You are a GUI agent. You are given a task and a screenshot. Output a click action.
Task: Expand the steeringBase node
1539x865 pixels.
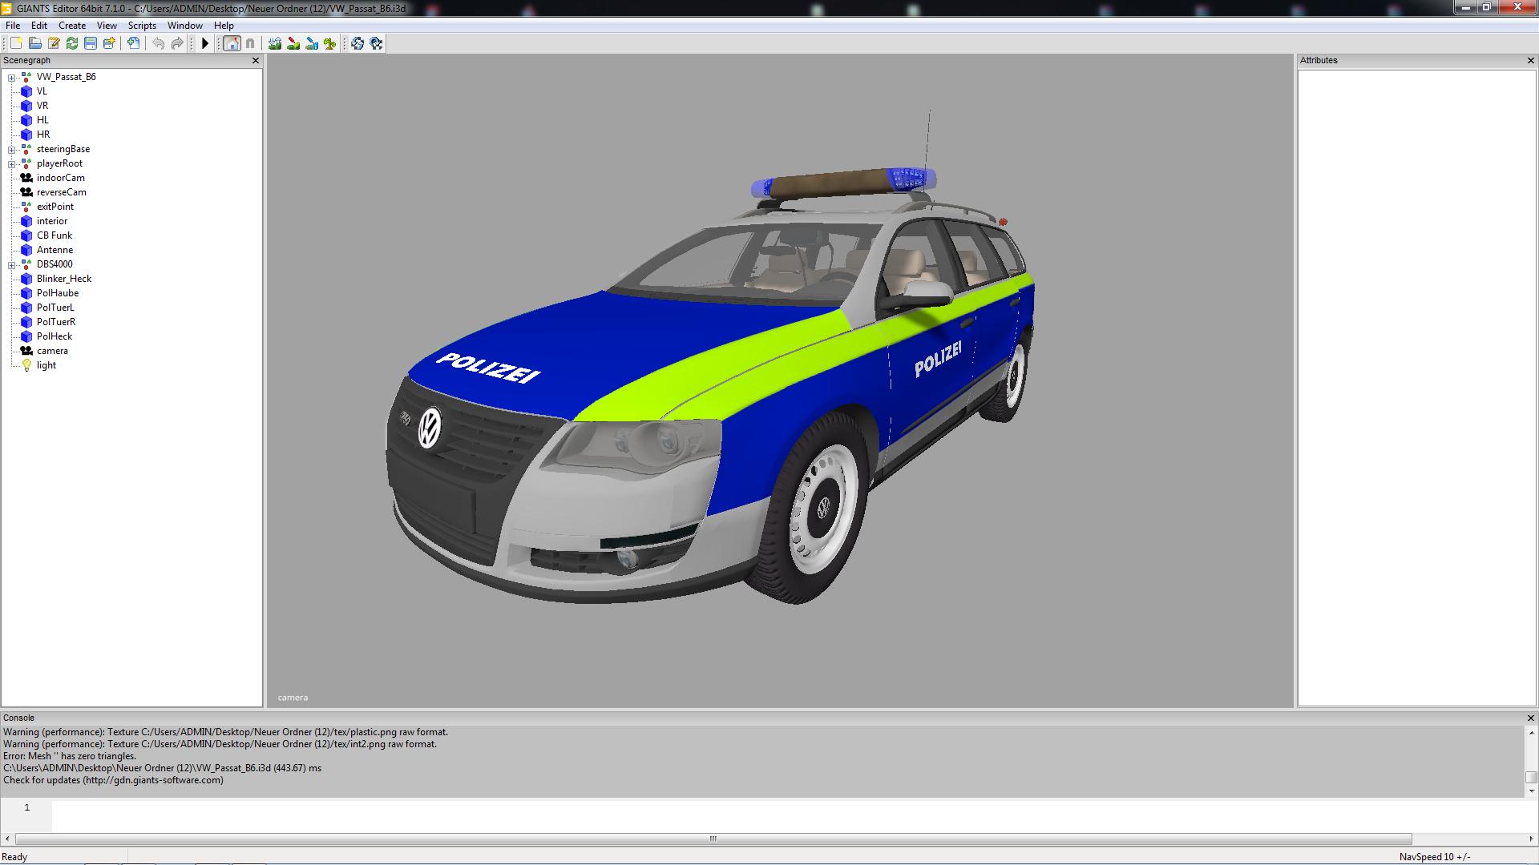(x=12, y=150)
